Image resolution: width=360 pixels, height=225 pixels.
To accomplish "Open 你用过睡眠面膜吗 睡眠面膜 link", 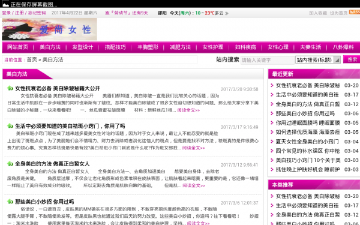I will 308,123.
